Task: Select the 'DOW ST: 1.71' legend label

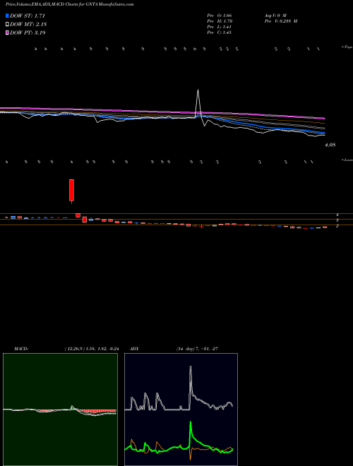Action: point(28,16)
